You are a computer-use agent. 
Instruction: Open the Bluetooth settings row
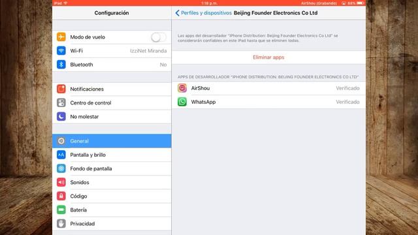tap(112, 65)
